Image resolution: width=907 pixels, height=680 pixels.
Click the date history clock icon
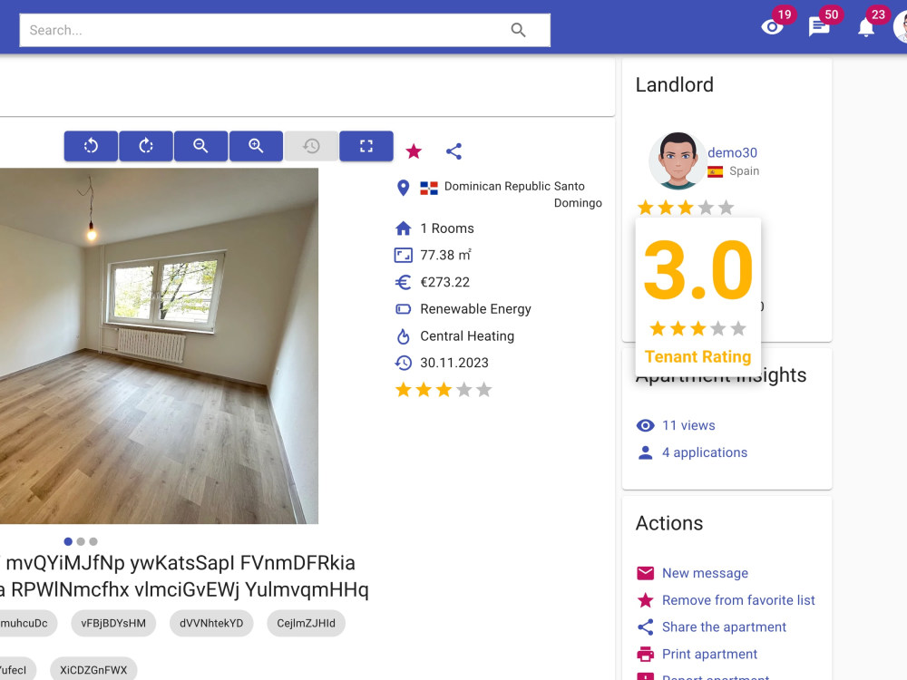tap(404, 363)
